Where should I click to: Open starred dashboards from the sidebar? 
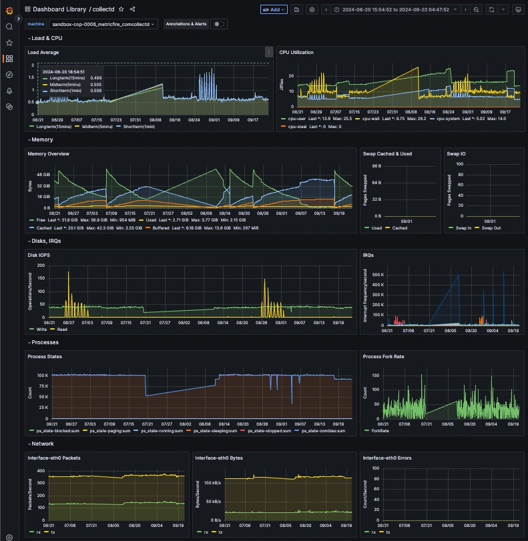point(9,43)
